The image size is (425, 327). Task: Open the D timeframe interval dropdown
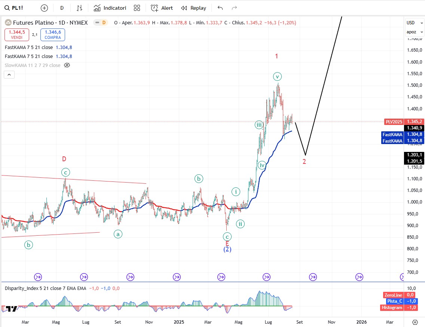point(62,8)
